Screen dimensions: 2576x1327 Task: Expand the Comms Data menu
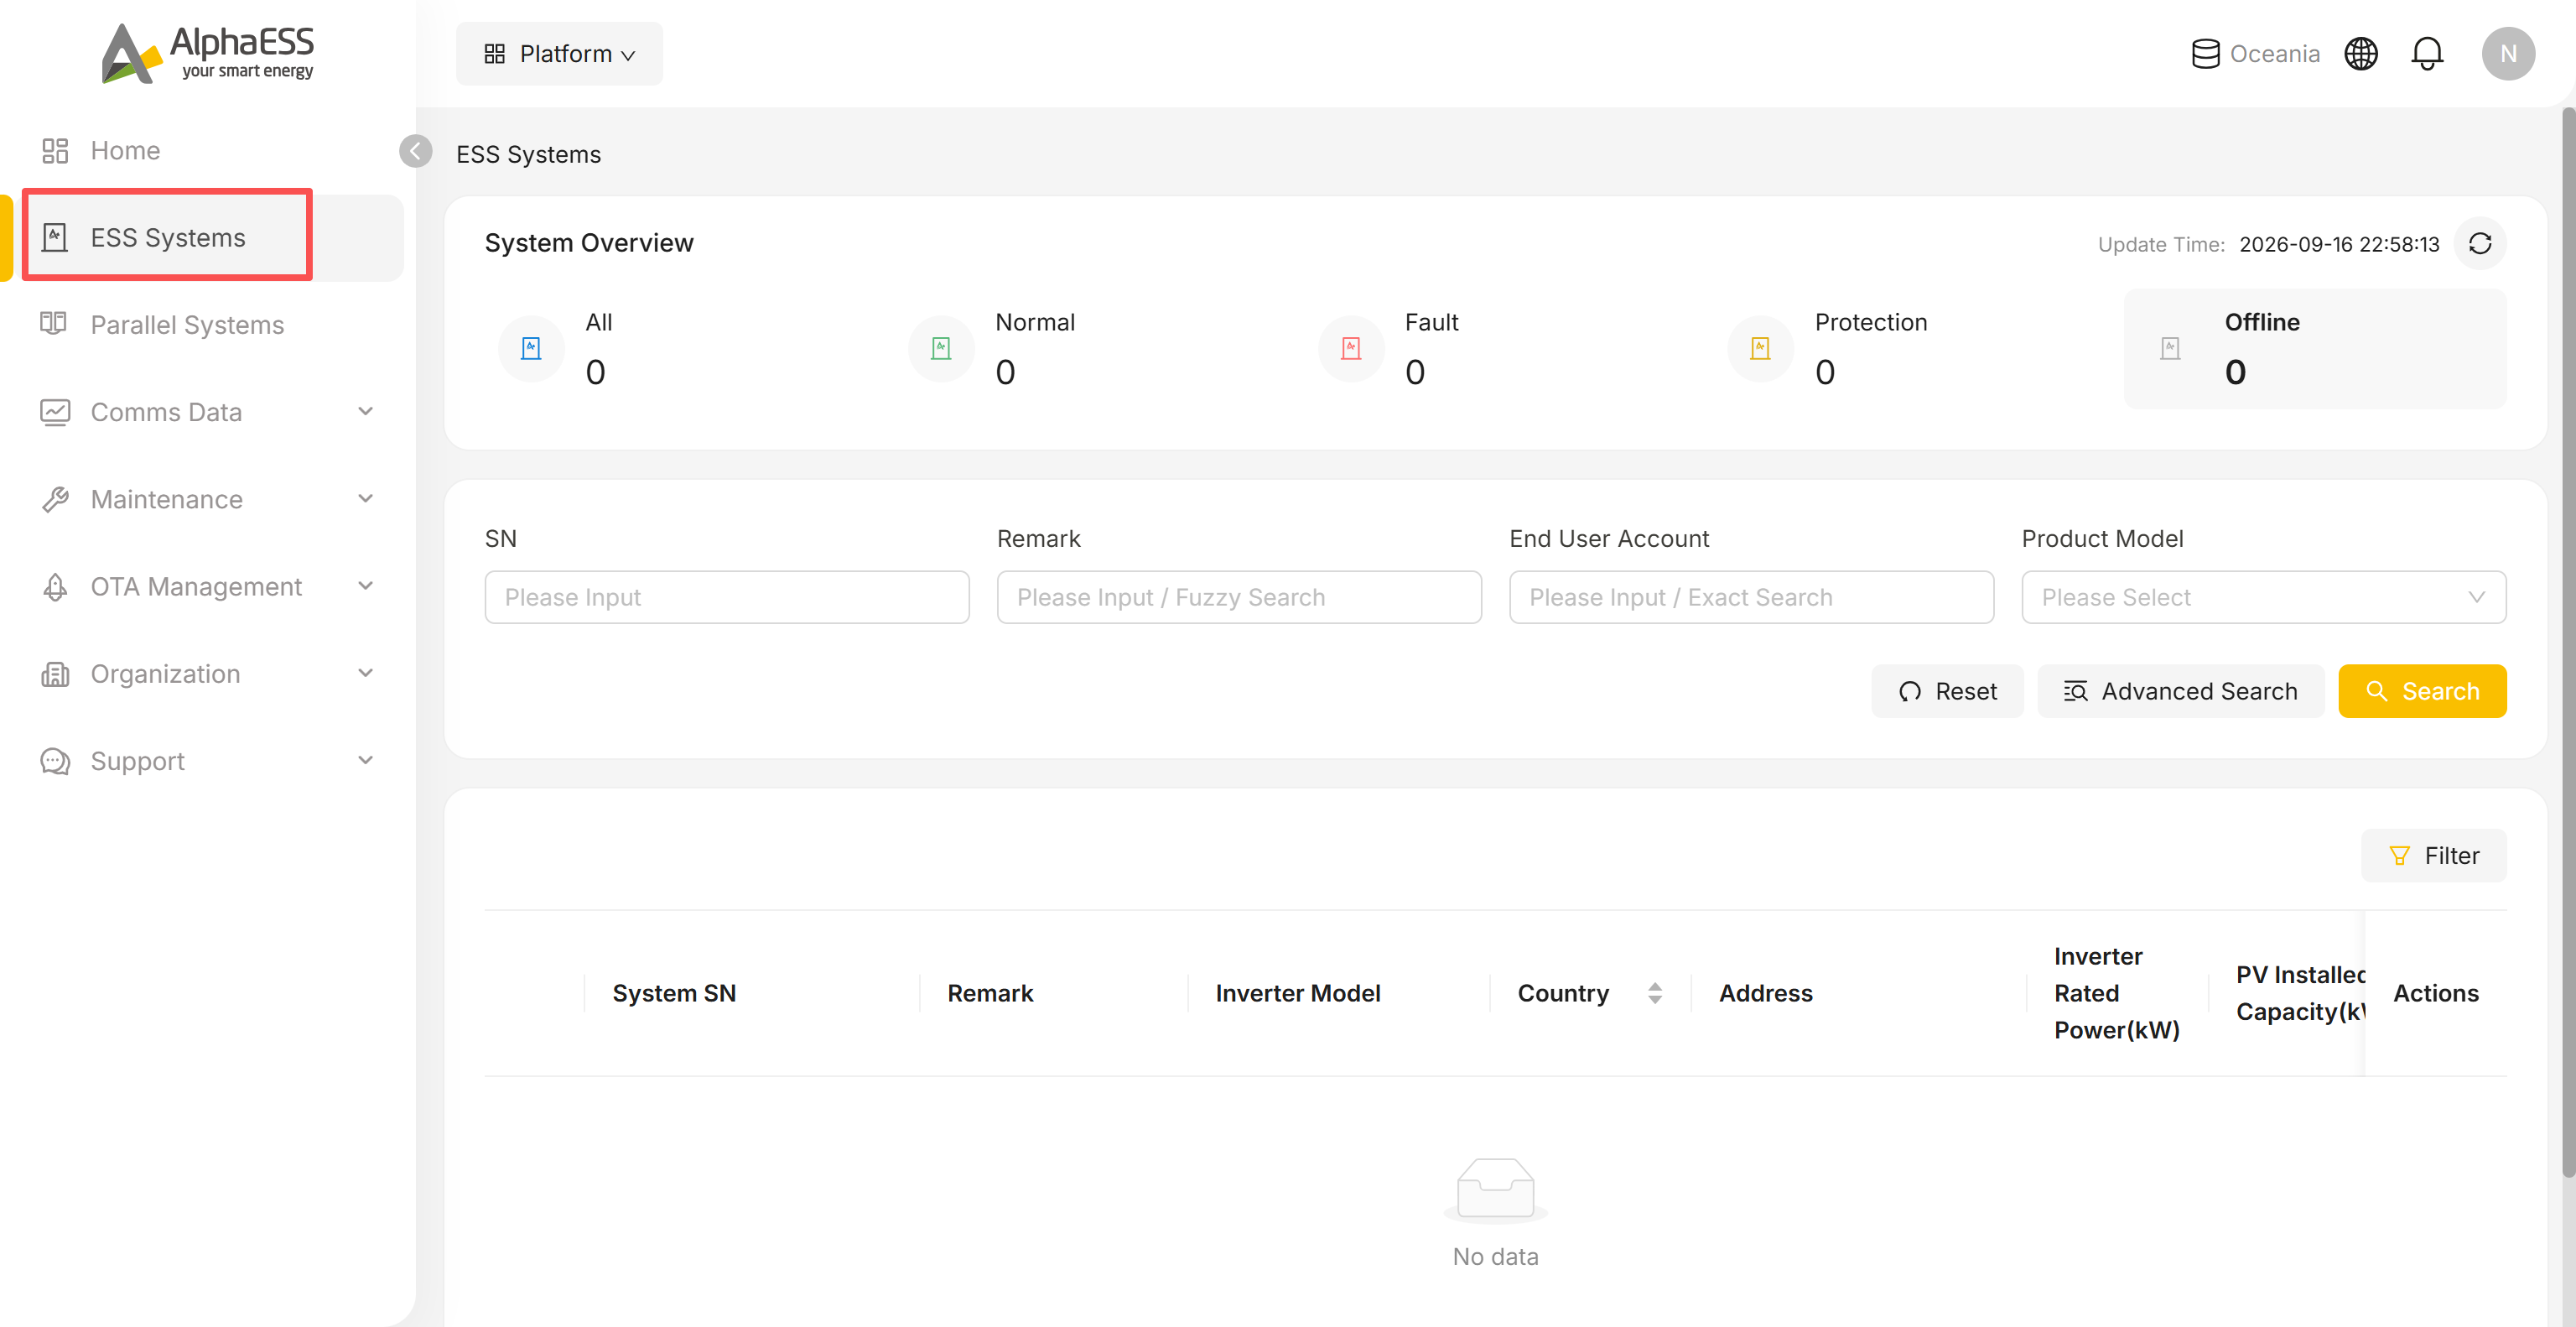click(208, 412)
